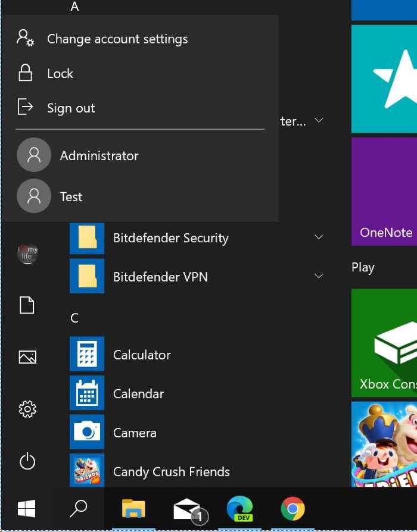Open Pictures from Start sidebar
Viewport: 417px width, 532px height.
point(27,357)
